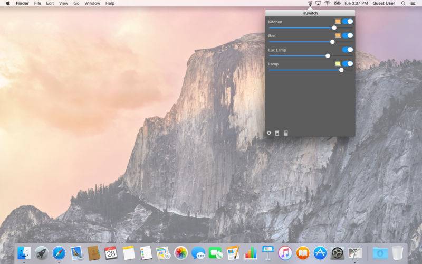Open the Wi-Fi status icon
Screen dimensions: 422x264
click(327, 3)
